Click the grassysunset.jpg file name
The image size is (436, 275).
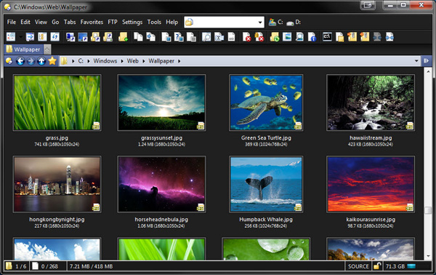coord(161,137)
